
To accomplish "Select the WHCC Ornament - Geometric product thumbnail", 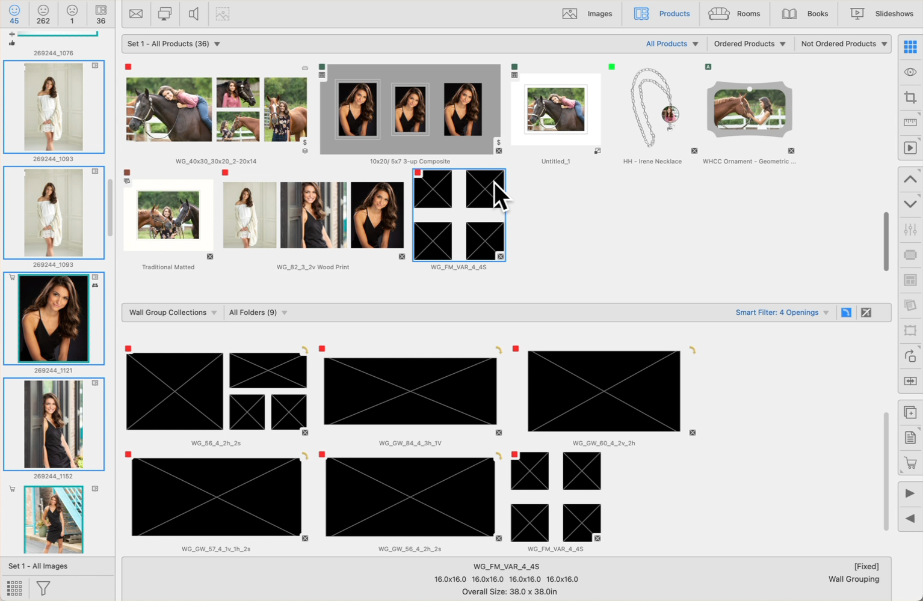I will pyautogui.click(x=749, y=109).
